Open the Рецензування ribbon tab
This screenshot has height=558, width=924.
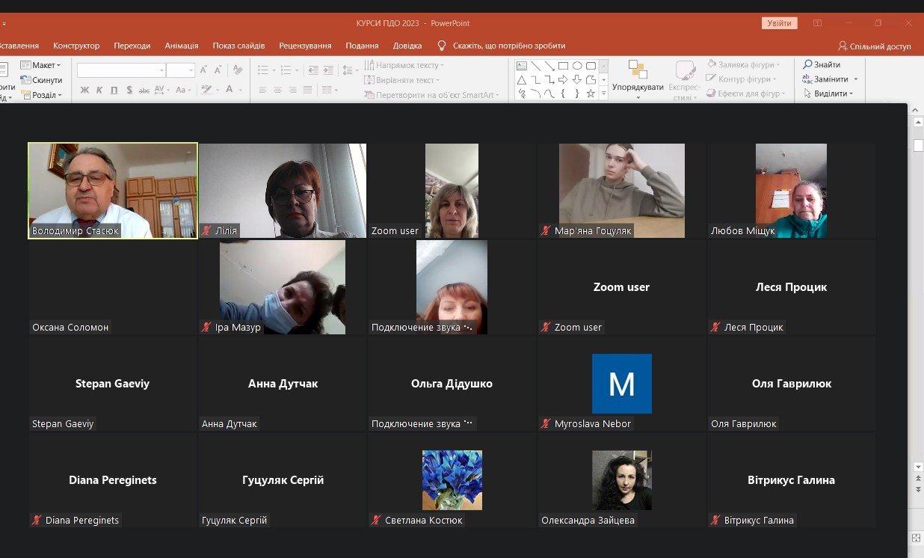click(305, 46)
